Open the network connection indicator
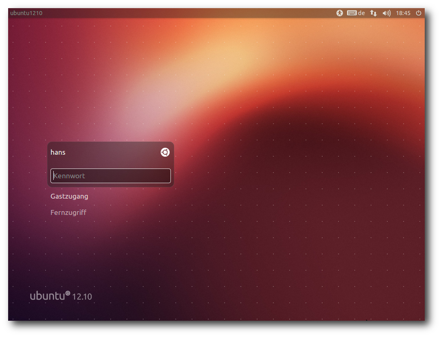441x337 pixels. pyautogui.click(x=373, y=13)
